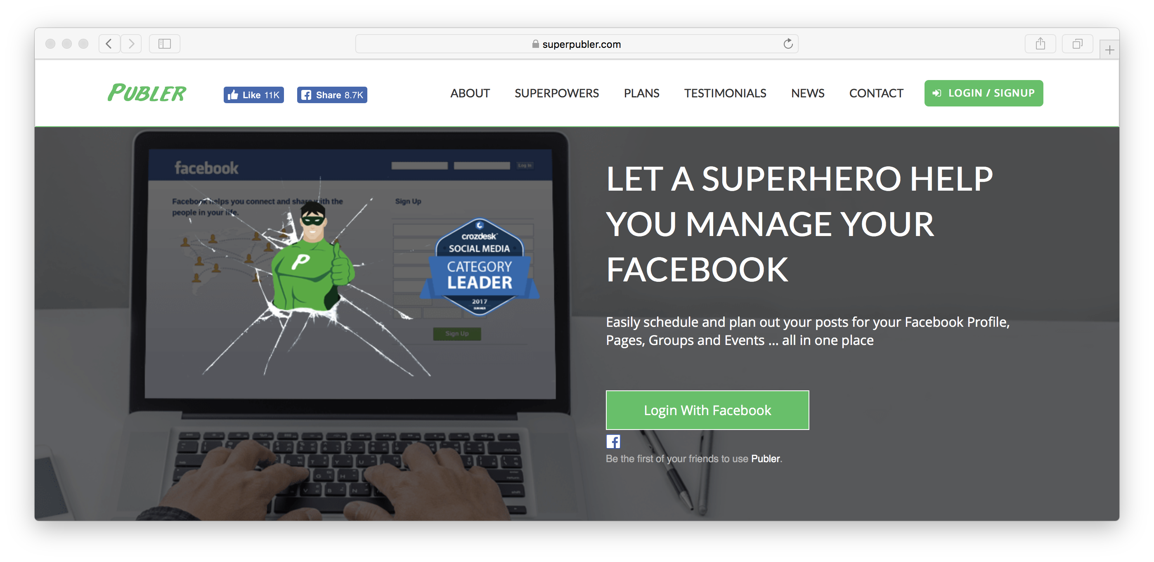Go to the SUPERPOWERS section

pos(556,93)
